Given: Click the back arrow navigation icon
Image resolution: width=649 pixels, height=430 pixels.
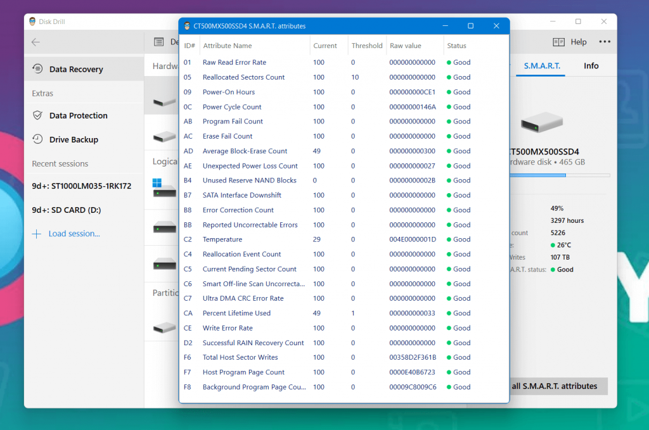Looking at the screenshot, I should 36,42.
